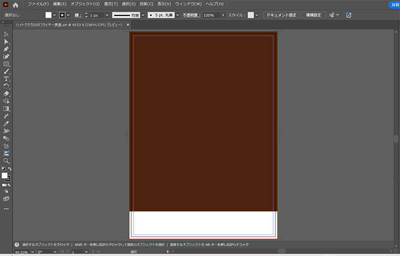Select the Direct Selection tool
This screenshot has height=256, width=400.
(7, 42)
